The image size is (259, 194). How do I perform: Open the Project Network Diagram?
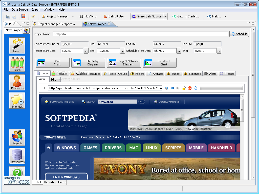click(x=124, y=63)
